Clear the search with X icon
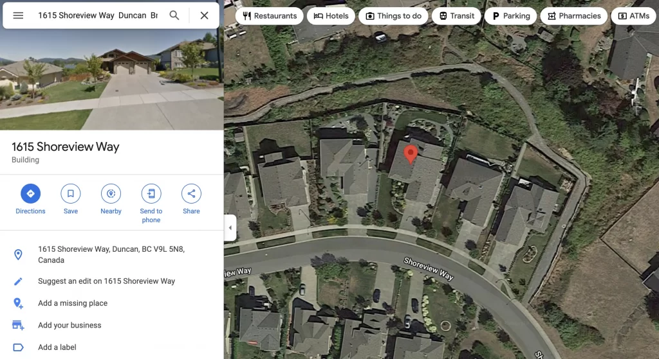The image size is (659, 359). (x=204, y=15)
